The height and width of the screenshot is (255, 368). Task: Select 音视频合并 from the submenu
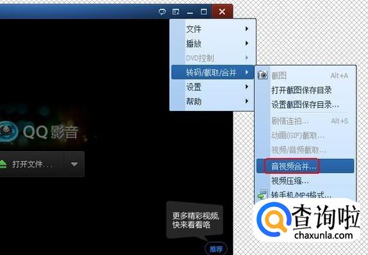pyautogui.click(x=305, y=166)
